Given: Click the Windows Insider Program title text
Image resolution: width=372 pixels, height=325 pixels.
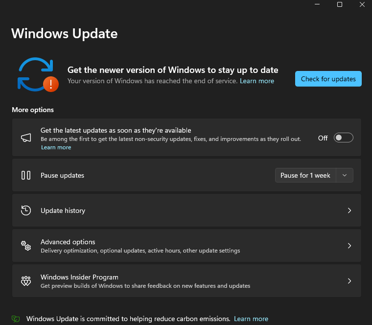Looking at the screenshot, I should 79,277.
